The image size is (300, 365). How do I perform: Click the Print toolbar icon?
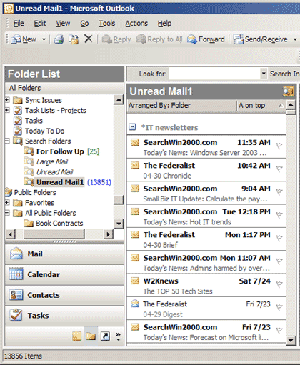[59, 39]
